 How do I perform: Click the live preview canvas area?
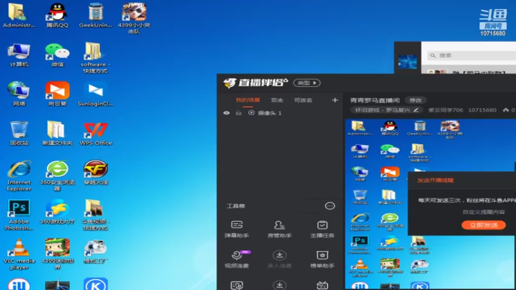click(x=430, y=204)
